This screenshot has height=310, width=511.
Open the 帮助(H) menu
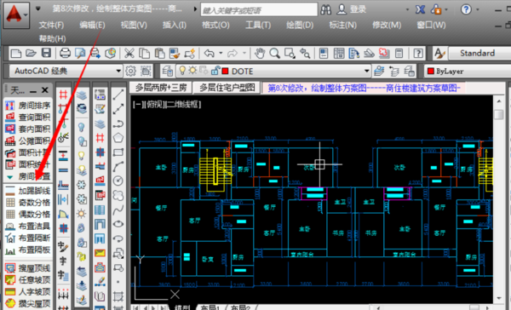[x=52, y=39]
